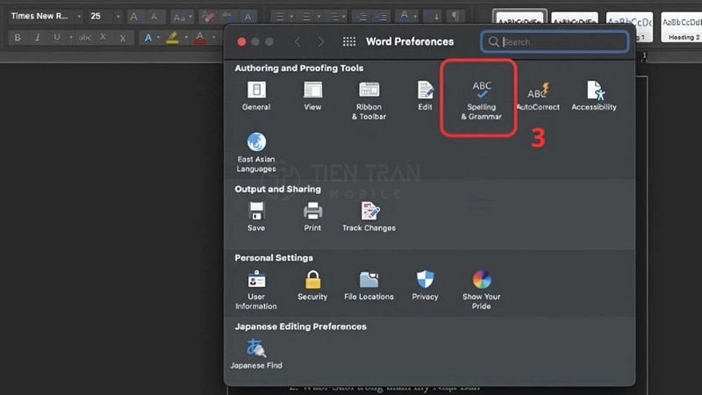The height and width of the screenshot is (395, 702).
Task: Click Show All grid button
Action: pyautogui.click(x=349, y=41)
